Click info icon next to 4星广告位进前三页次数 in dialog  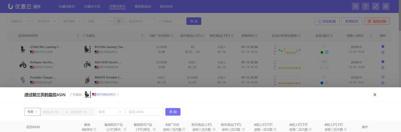184,129
